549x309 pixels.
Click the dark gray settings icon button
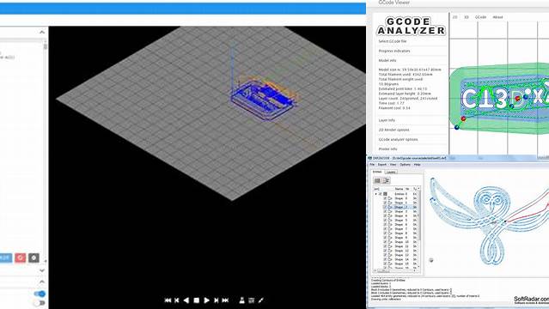click(34, 257)
